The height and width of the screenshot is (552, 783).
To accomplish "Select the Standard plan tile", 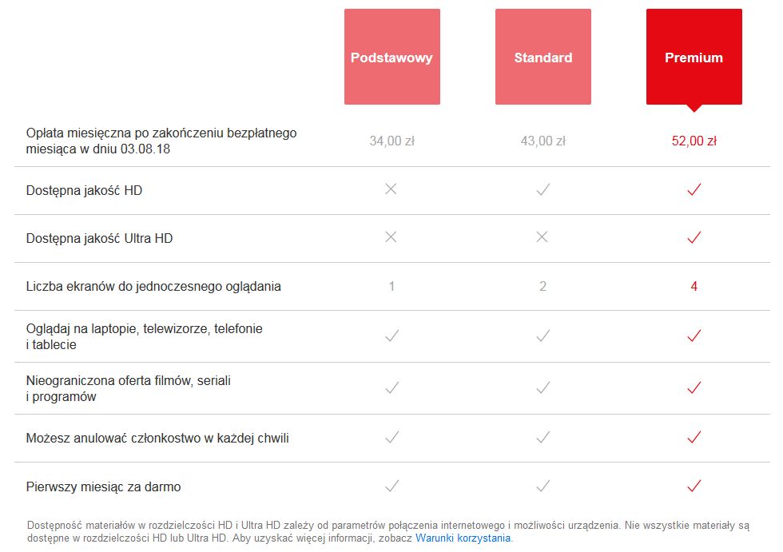I will (543, 57).
